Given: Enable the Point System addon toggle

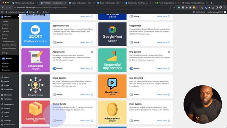Looking at the screenshot, I should pos(131,121).
